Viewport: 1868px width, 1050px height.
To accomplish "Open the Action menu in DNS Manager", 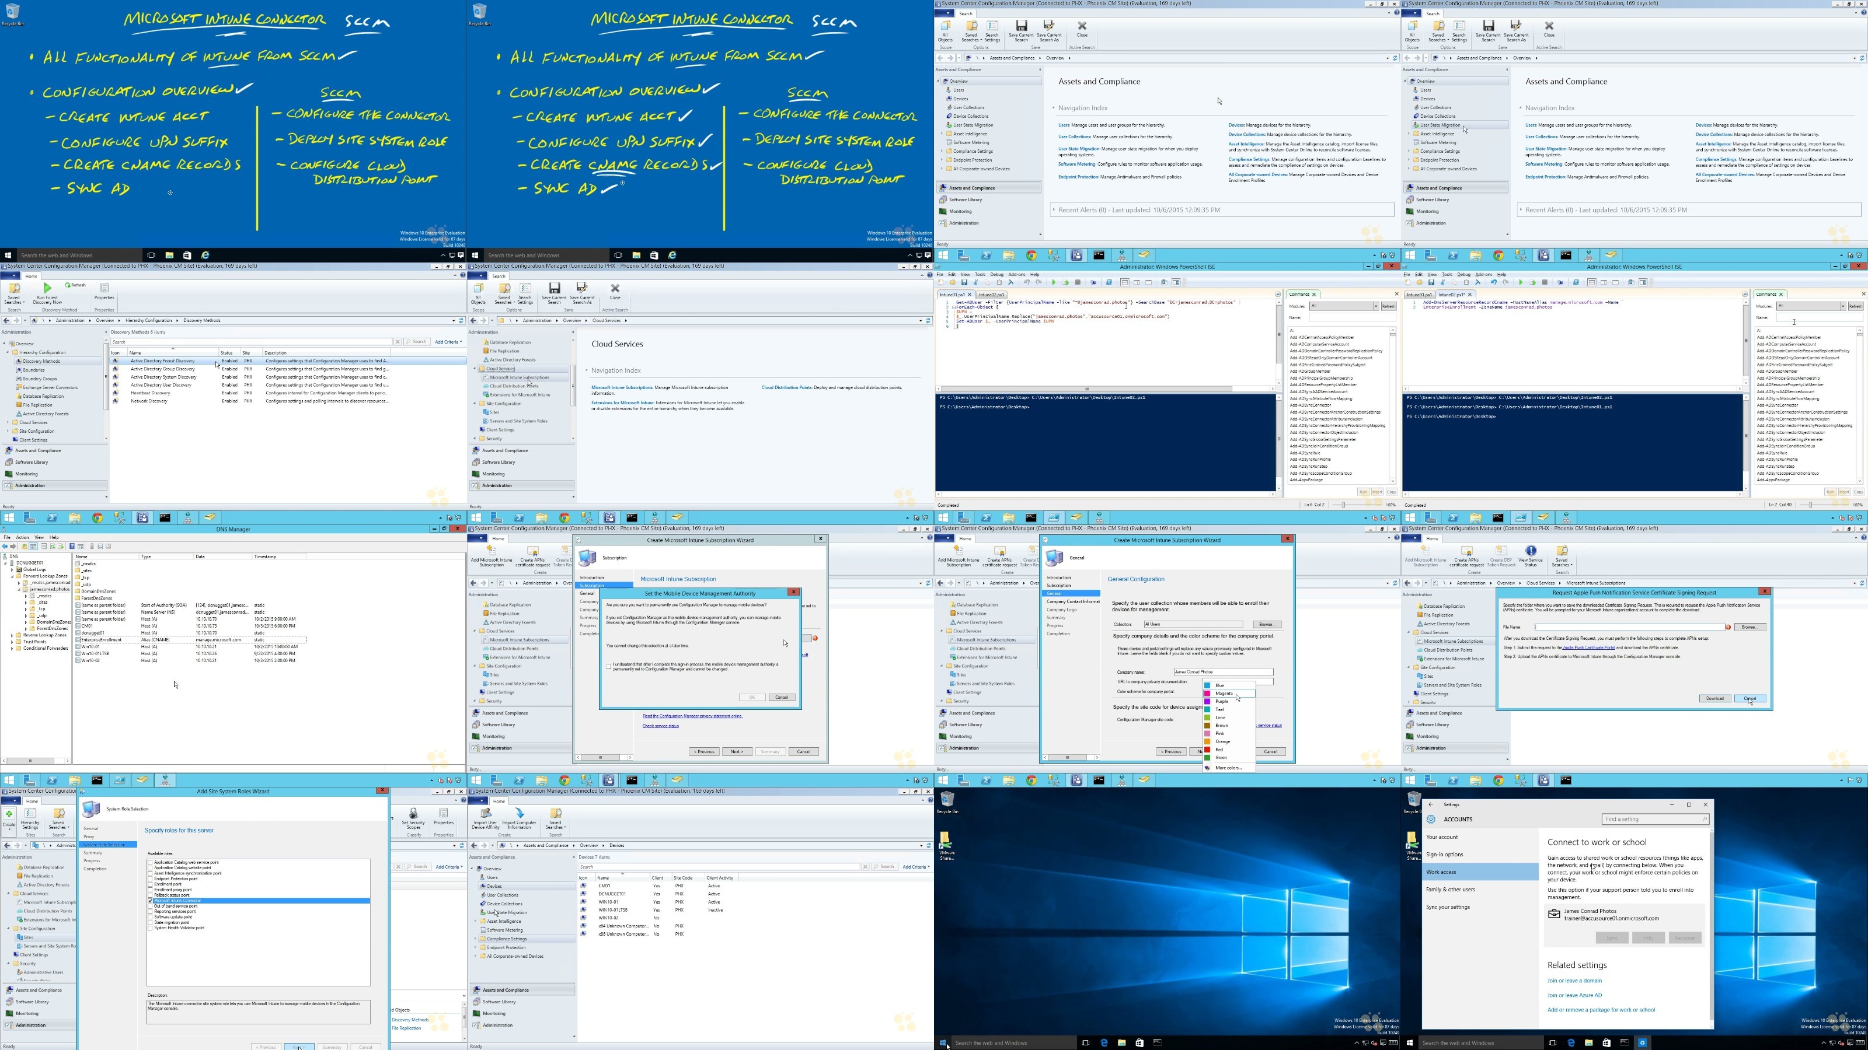I will pyautogui.click(x=23, y=538).
